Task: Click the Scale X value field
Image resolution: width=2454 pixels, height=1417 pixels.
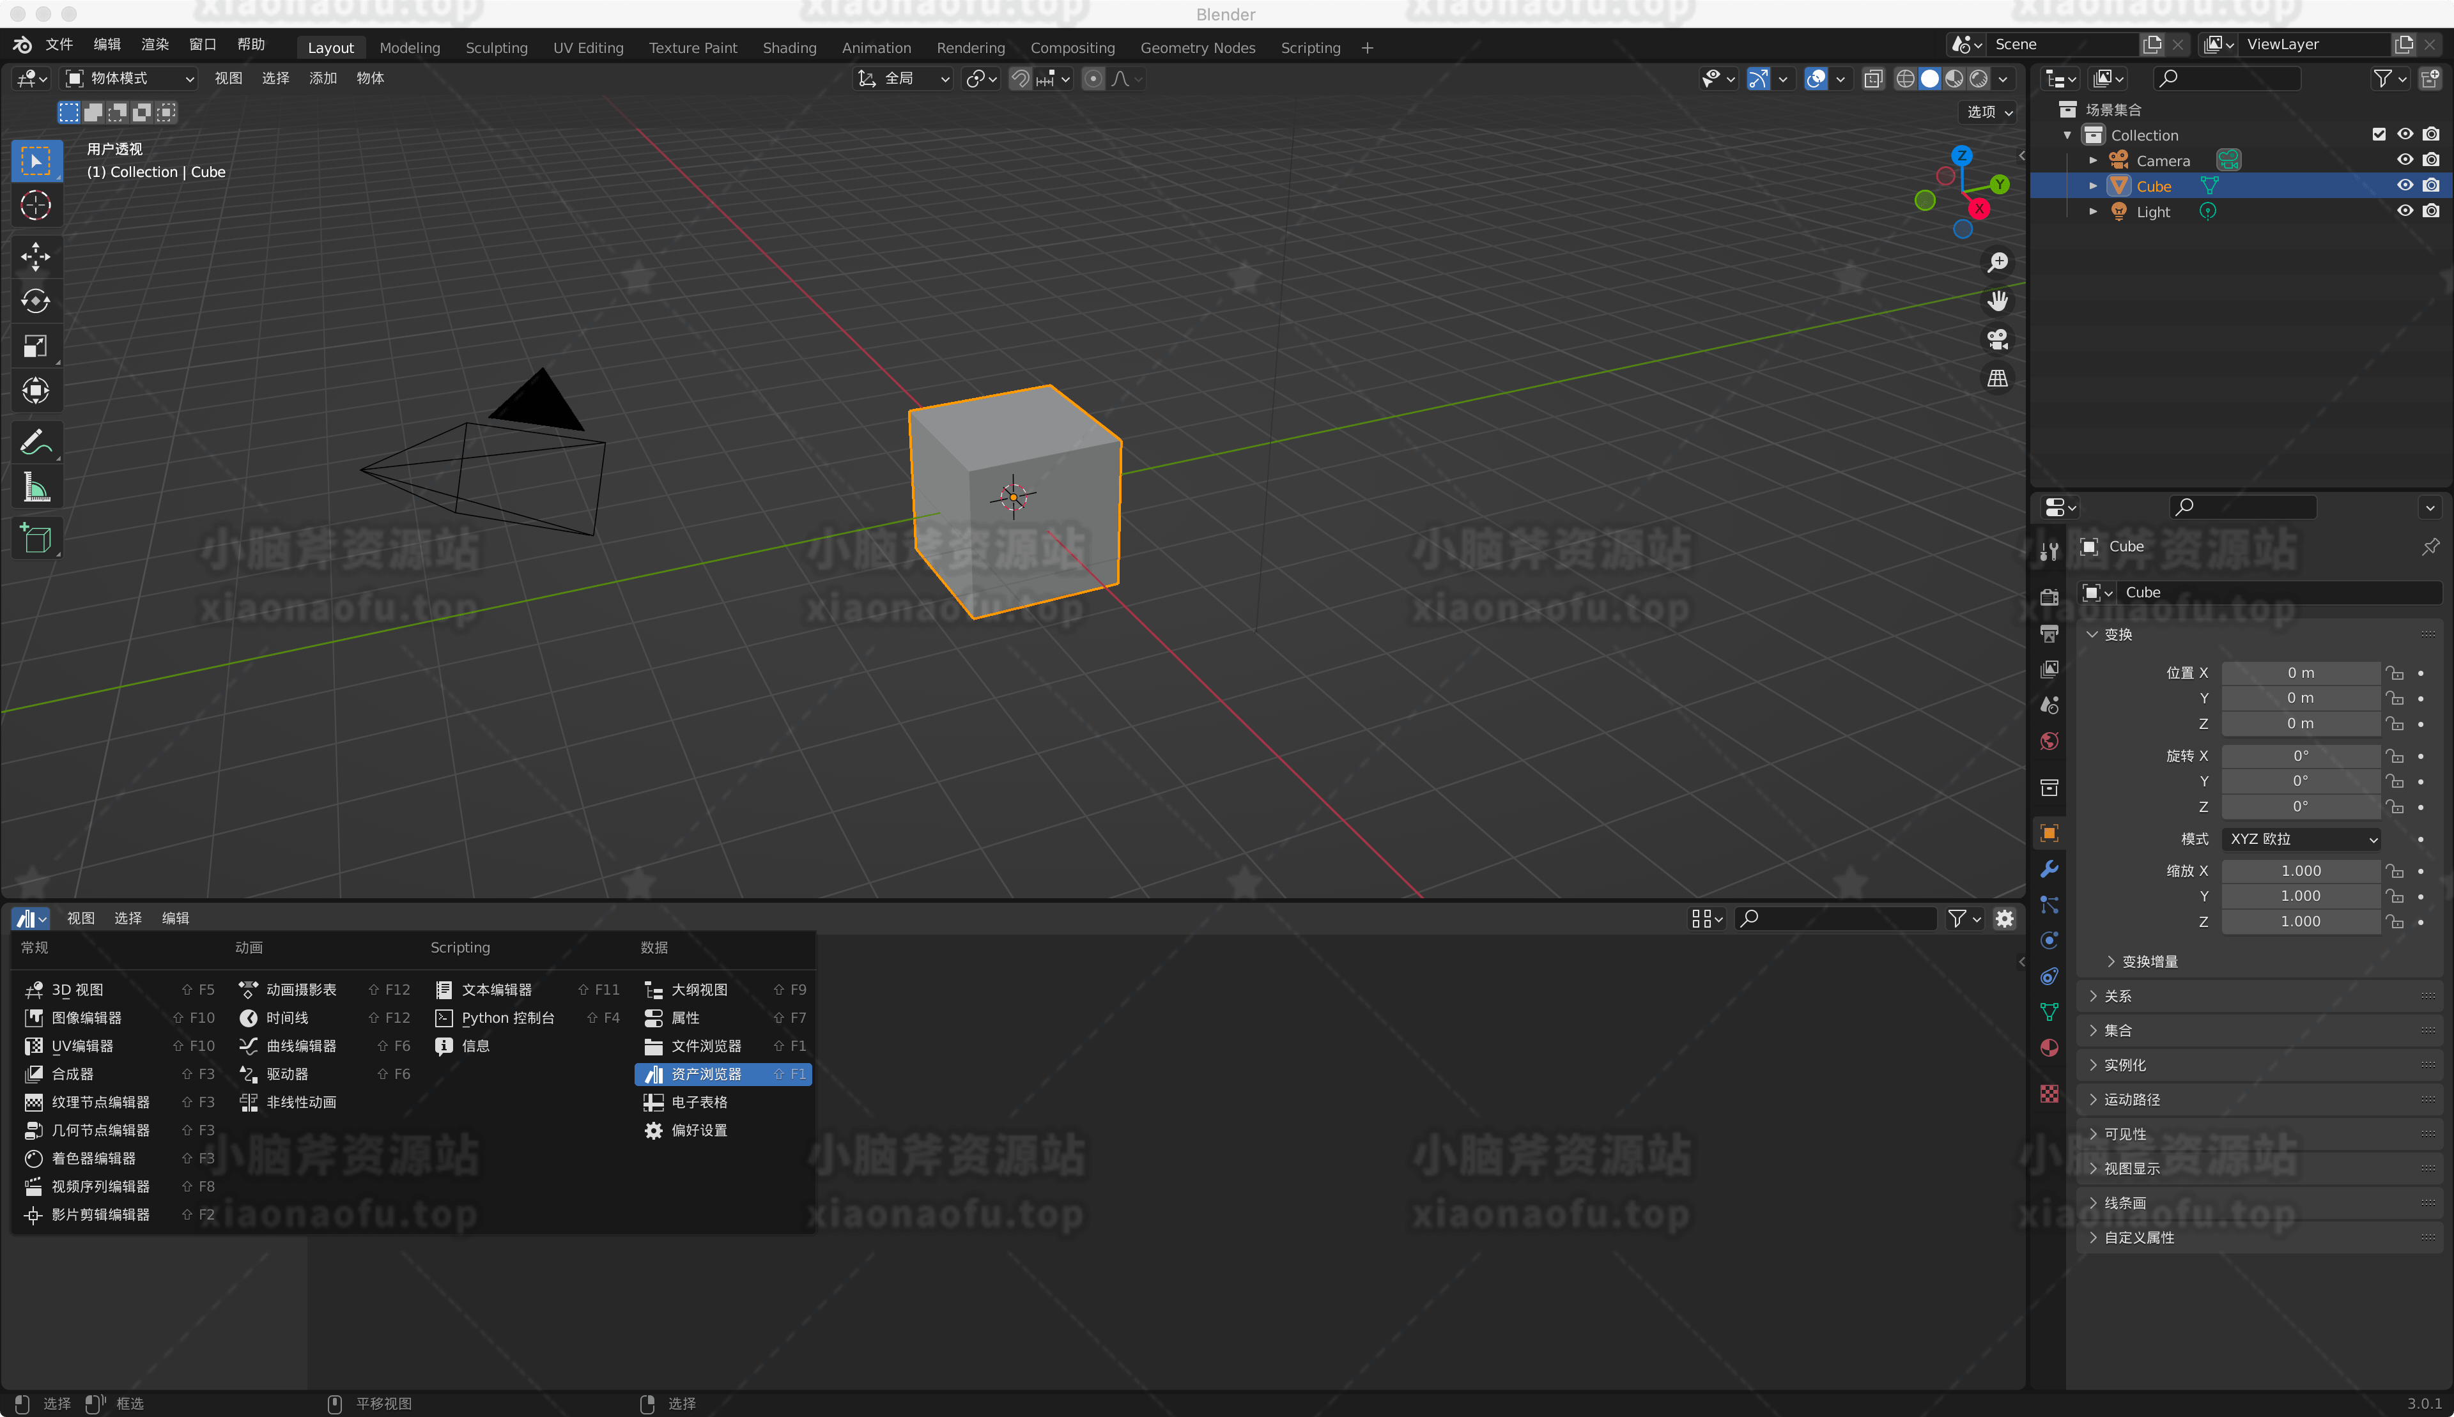Action: (2300, 871)
